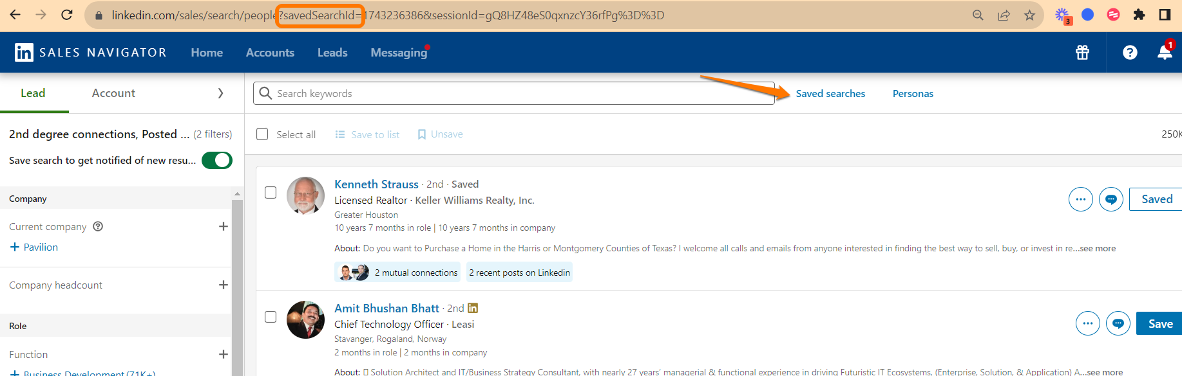Reload the page
Screen dimensions: 1182x376
tap(67, 15)
